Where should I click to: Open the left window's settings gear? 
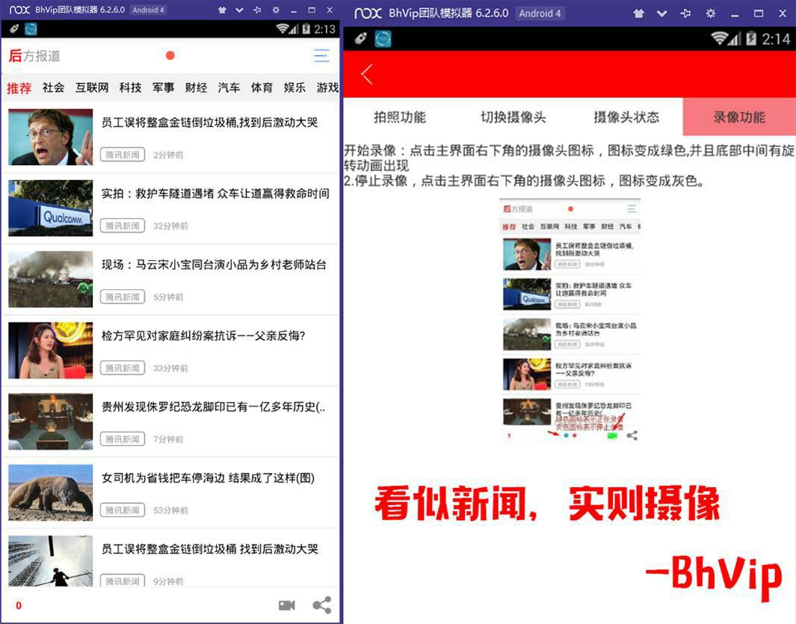tap(275, 10)
